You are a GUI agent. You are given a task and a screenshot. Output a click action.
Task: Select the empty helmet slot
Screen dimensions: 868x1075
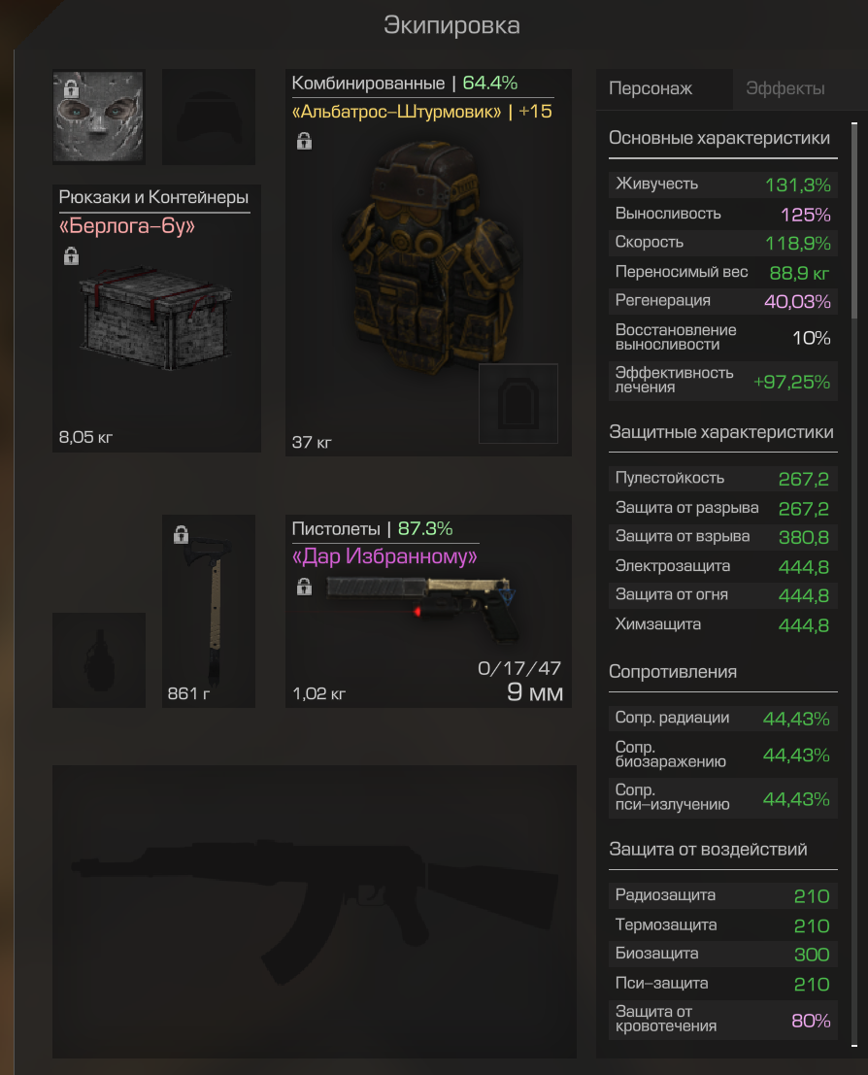[209, 117]
